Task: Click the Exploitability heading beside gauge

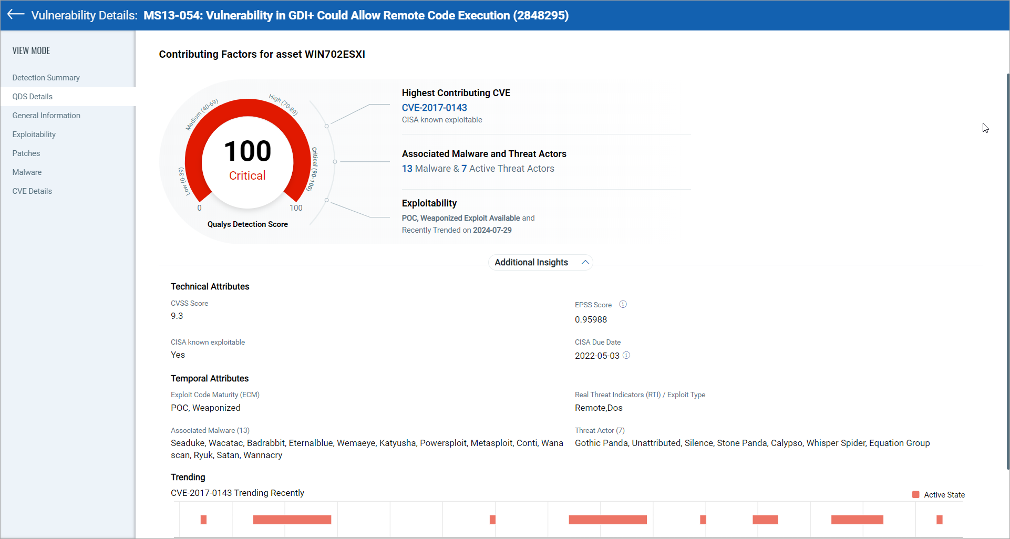Action: tap(429, 203)
